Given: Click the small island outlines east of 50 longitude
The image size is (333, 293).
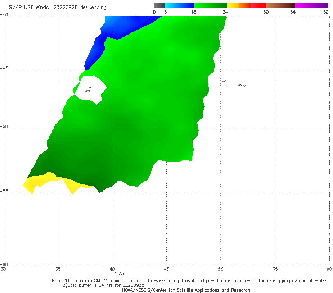Looking at the screenshot, I should coord(234,83).
